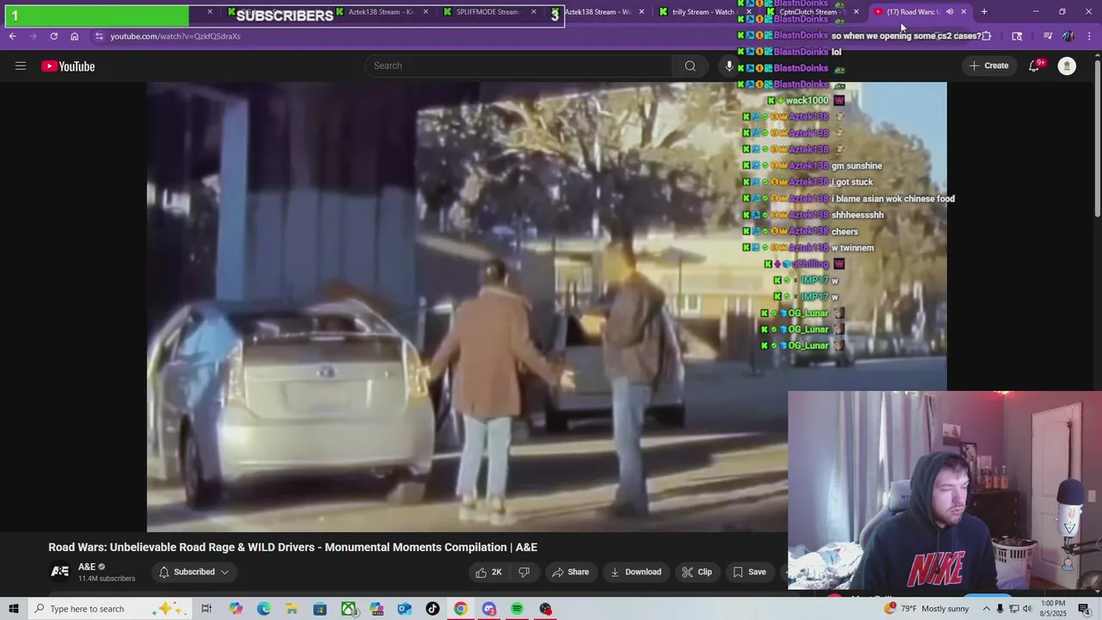Open the Windows notification center icon
This screenshot has width=1102, height=620.
[x=1084, y=609]
